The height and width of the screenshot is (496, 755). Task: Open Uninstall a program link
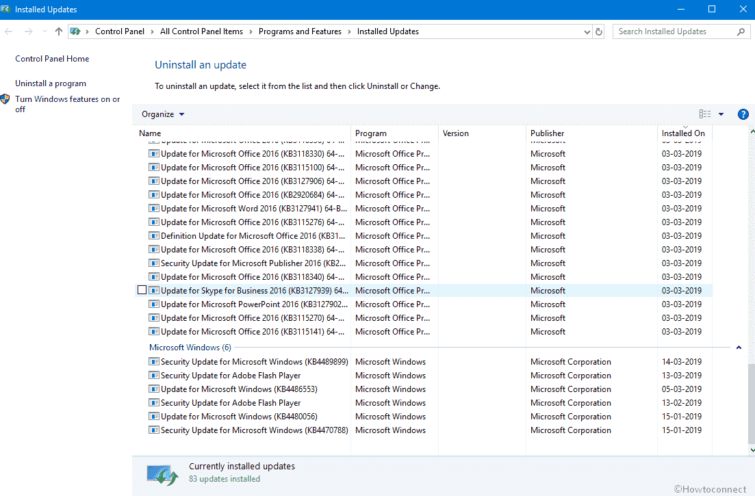51,83
